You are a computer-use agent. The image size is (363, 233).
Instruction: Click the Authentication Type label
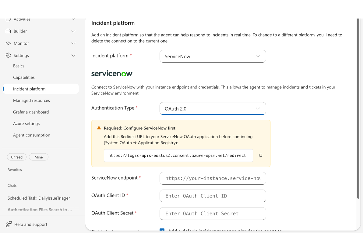[x=113, y=108]
